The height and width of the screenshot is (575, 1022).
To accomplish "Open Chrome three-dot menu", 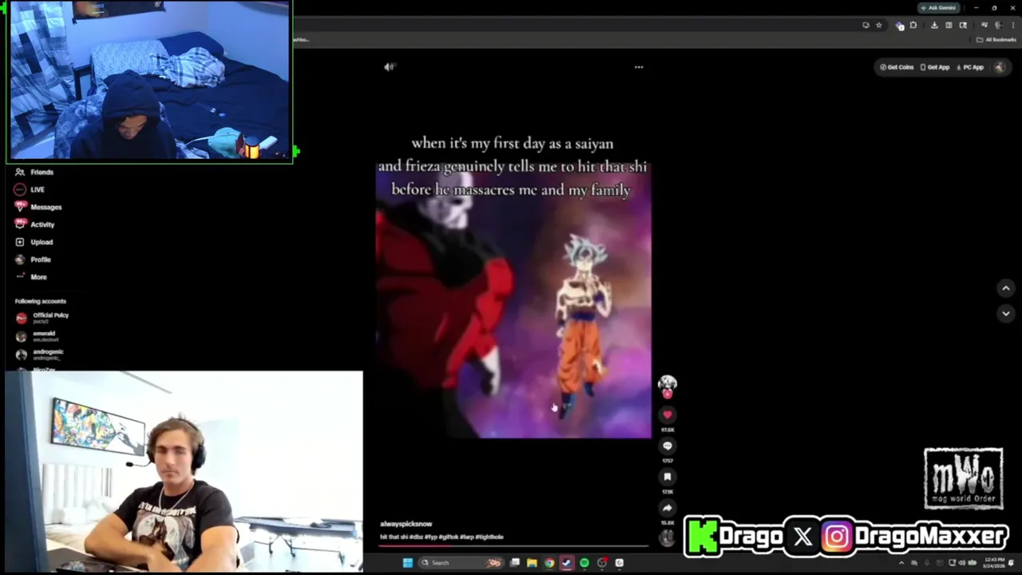I will point(1013,25).
